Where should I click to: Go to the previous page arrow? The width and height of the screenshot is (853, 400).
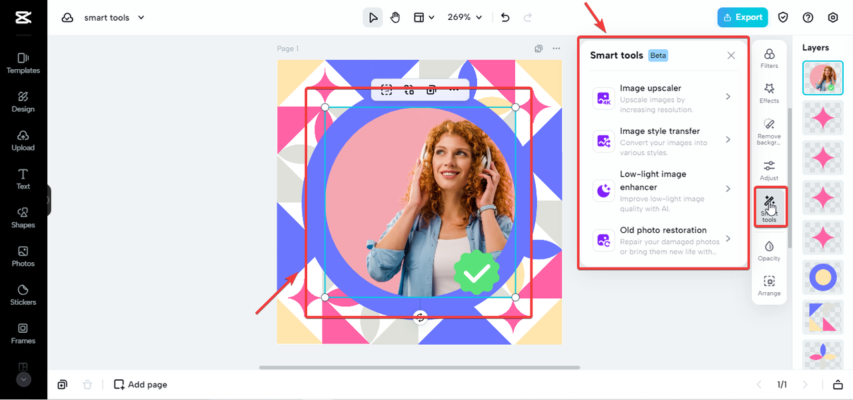758,385
